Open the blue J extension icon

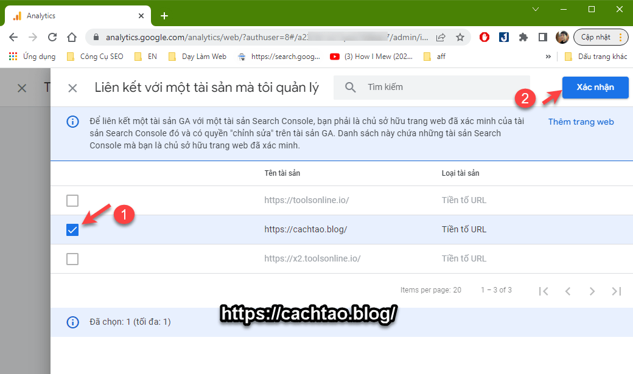504,37
